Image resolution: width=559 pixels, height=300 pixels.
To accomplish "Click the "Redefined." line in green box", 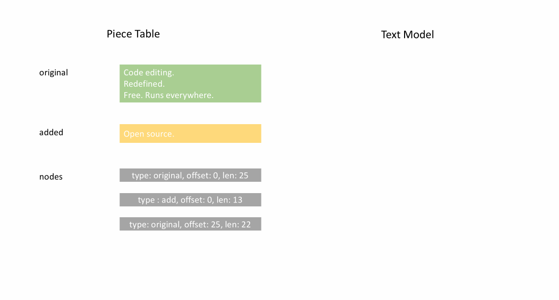I will pyautogui.click(x=144, y=84).
